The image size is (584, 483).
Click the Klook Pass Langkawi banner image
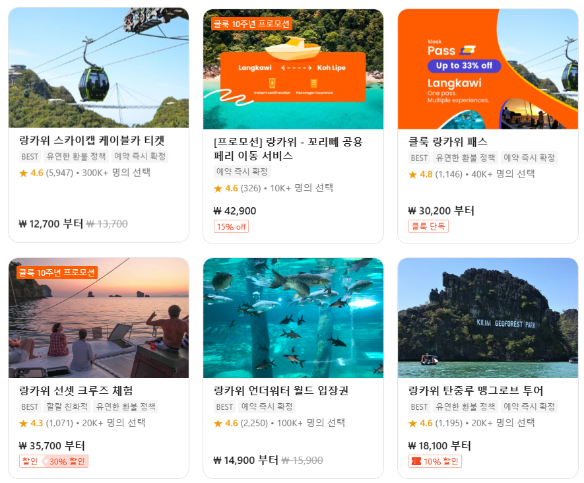click(x=488, y=69)
